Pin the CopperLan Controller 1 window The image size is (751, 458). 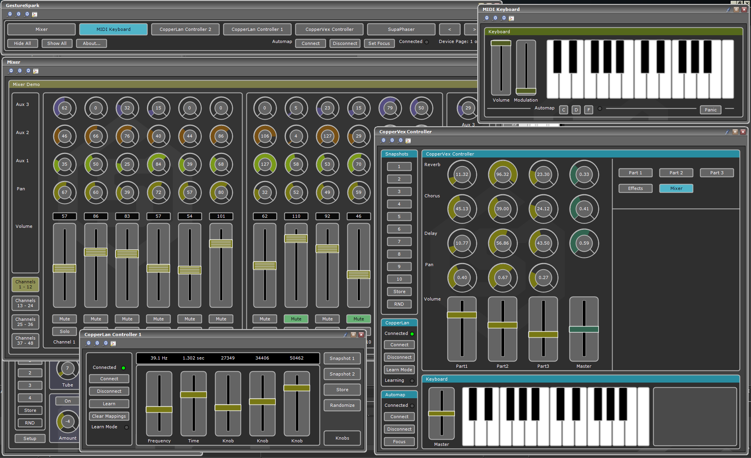click(345, 335)
